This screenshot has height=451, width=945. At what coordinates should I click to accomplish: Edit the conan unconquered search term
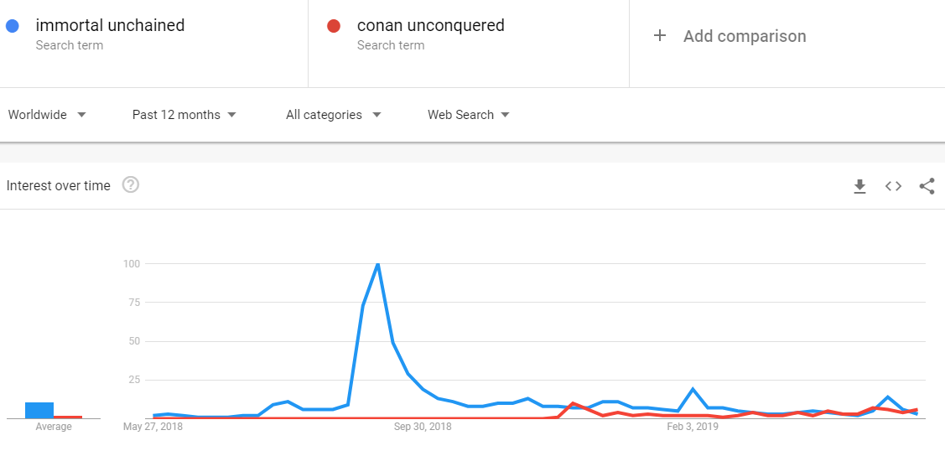click(430, 25)
